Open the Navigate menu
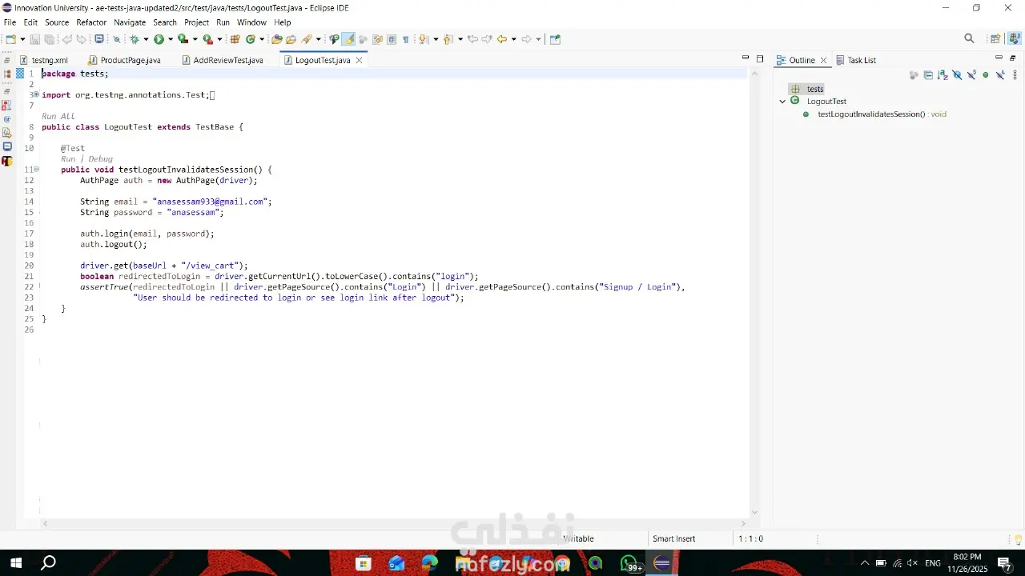 click(x=130, y=22)
